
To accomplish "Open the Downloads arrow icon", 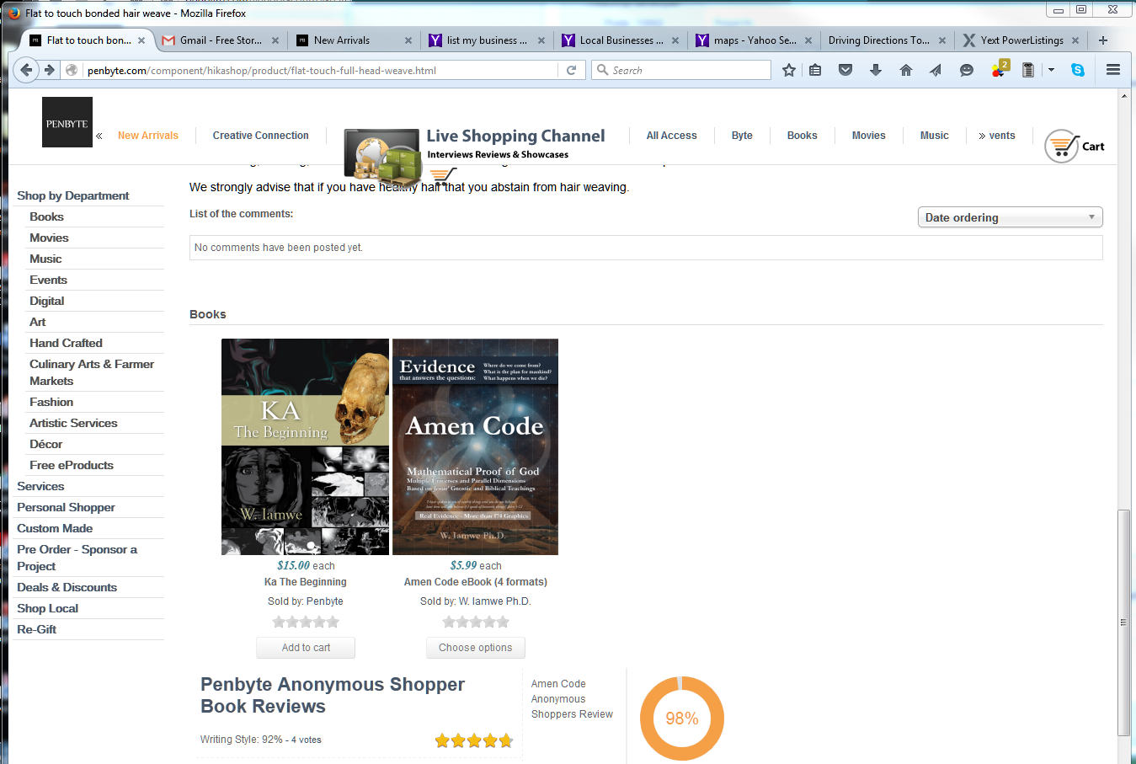I will coord(876,70).
